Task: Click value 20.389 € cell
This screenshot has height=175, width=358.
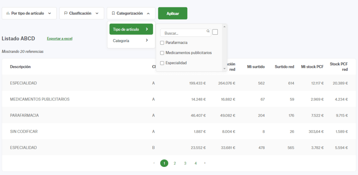Action: click(340, 83)
